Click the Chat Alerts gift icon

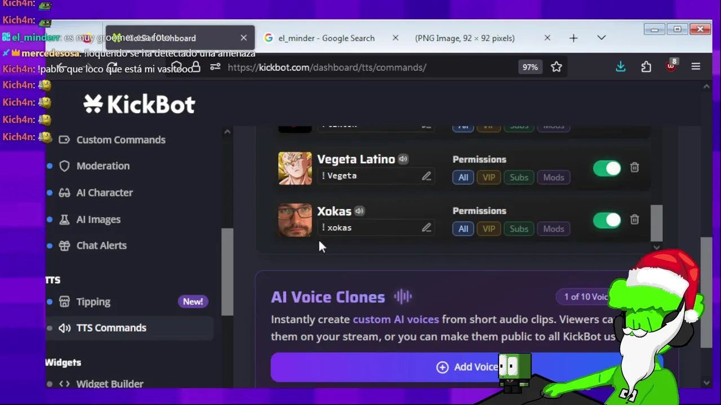pos(64,245)
